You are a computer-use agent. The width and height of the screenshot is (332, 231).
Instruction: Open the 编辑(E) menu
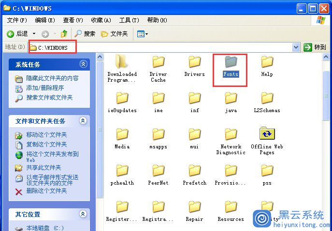click(x=45, y=20)
